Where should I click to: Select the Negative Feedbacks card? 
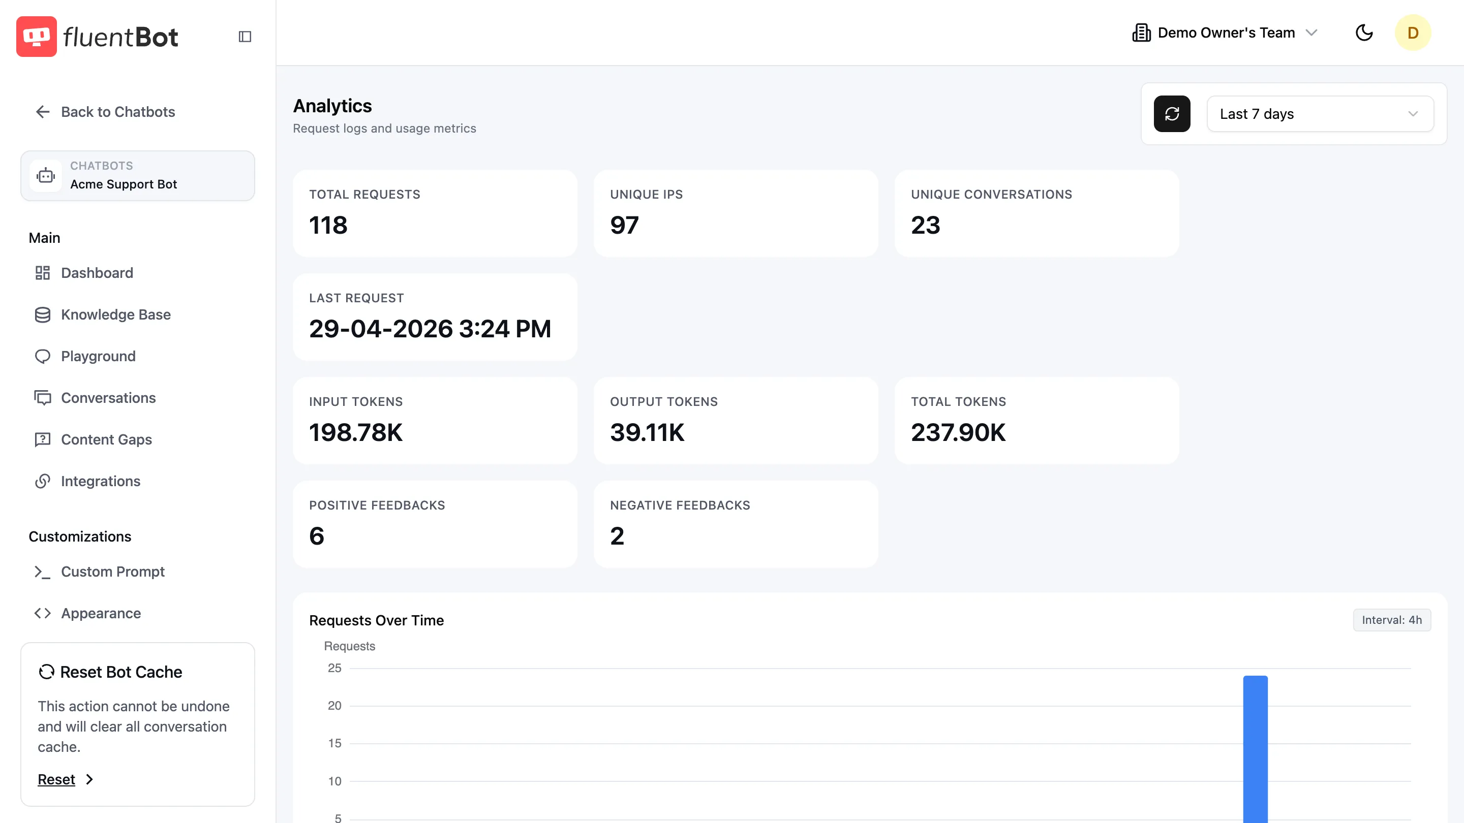[x=736, y=524]
